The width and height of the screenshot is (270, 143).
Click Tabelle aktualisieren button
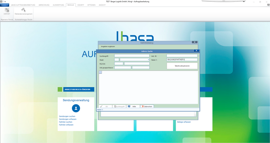(x=182, y=66)
